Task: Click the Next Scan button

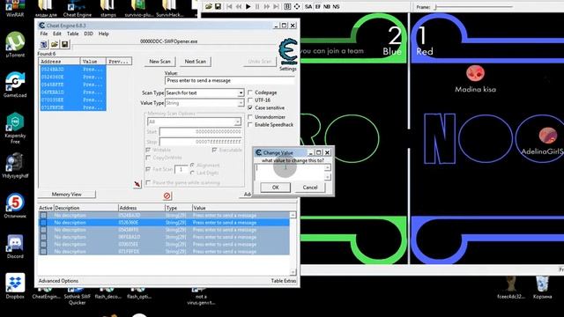Action: point(196,62)
